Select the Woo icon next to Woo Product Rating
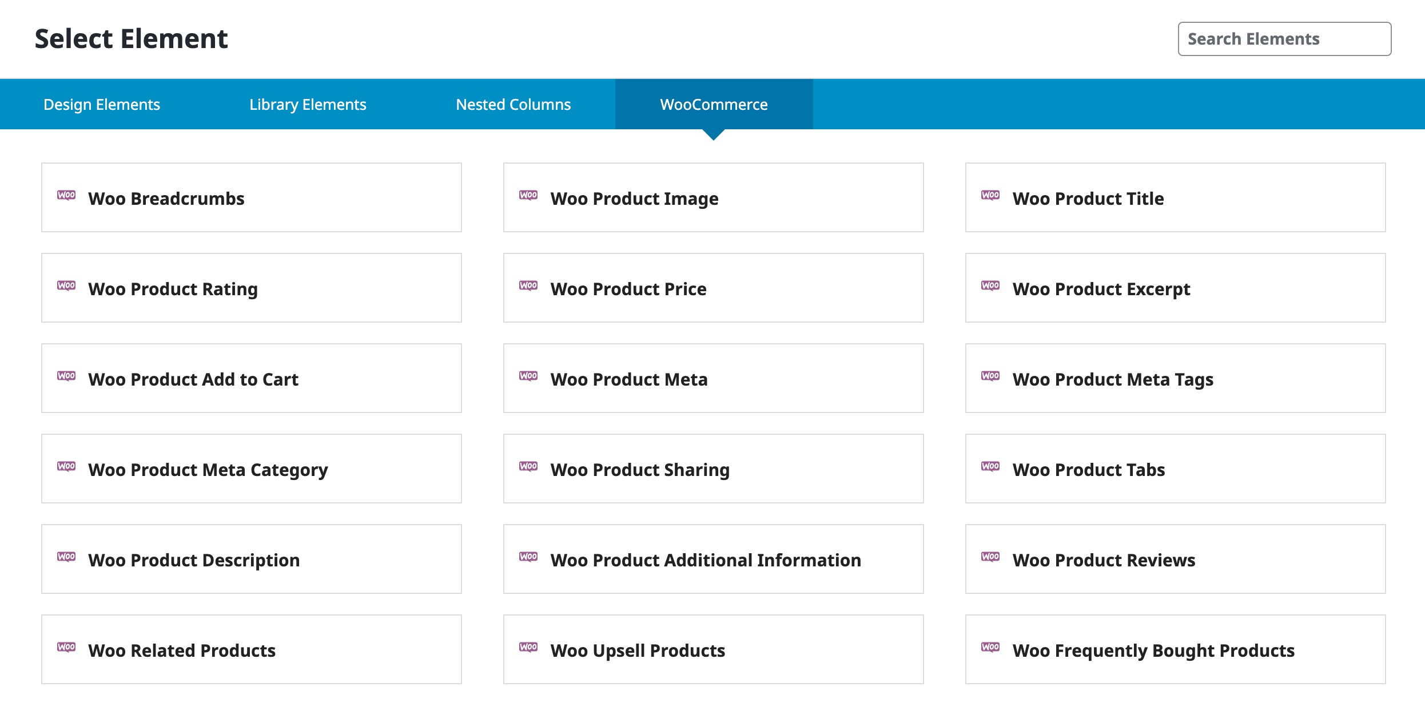The image size is (1425, 722). coord(66,286)
